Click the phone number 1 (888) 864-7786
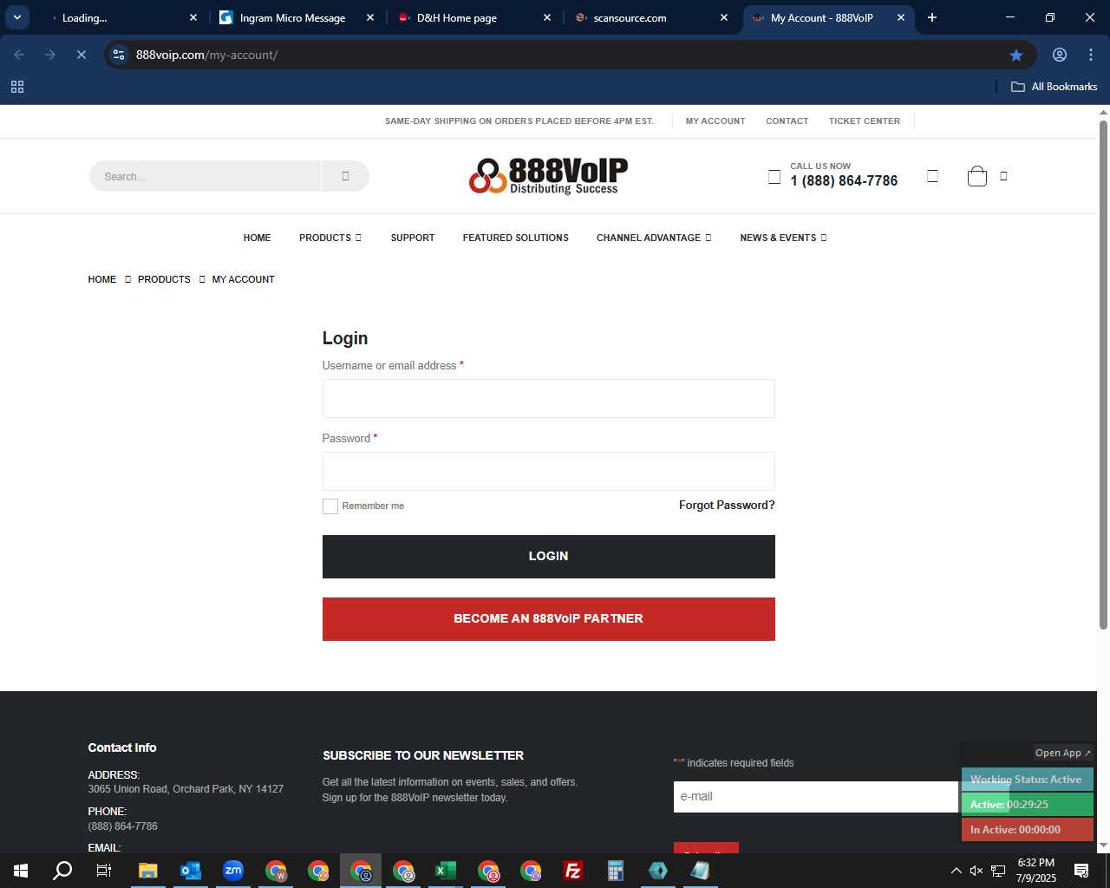 pos(844,181)
